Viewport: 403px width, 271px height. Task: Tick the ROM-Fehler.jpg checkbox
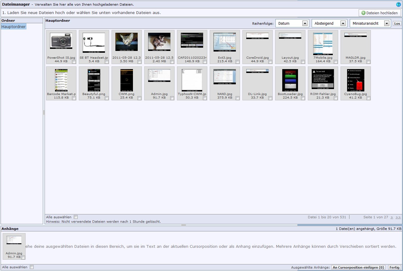coord(335,98)
